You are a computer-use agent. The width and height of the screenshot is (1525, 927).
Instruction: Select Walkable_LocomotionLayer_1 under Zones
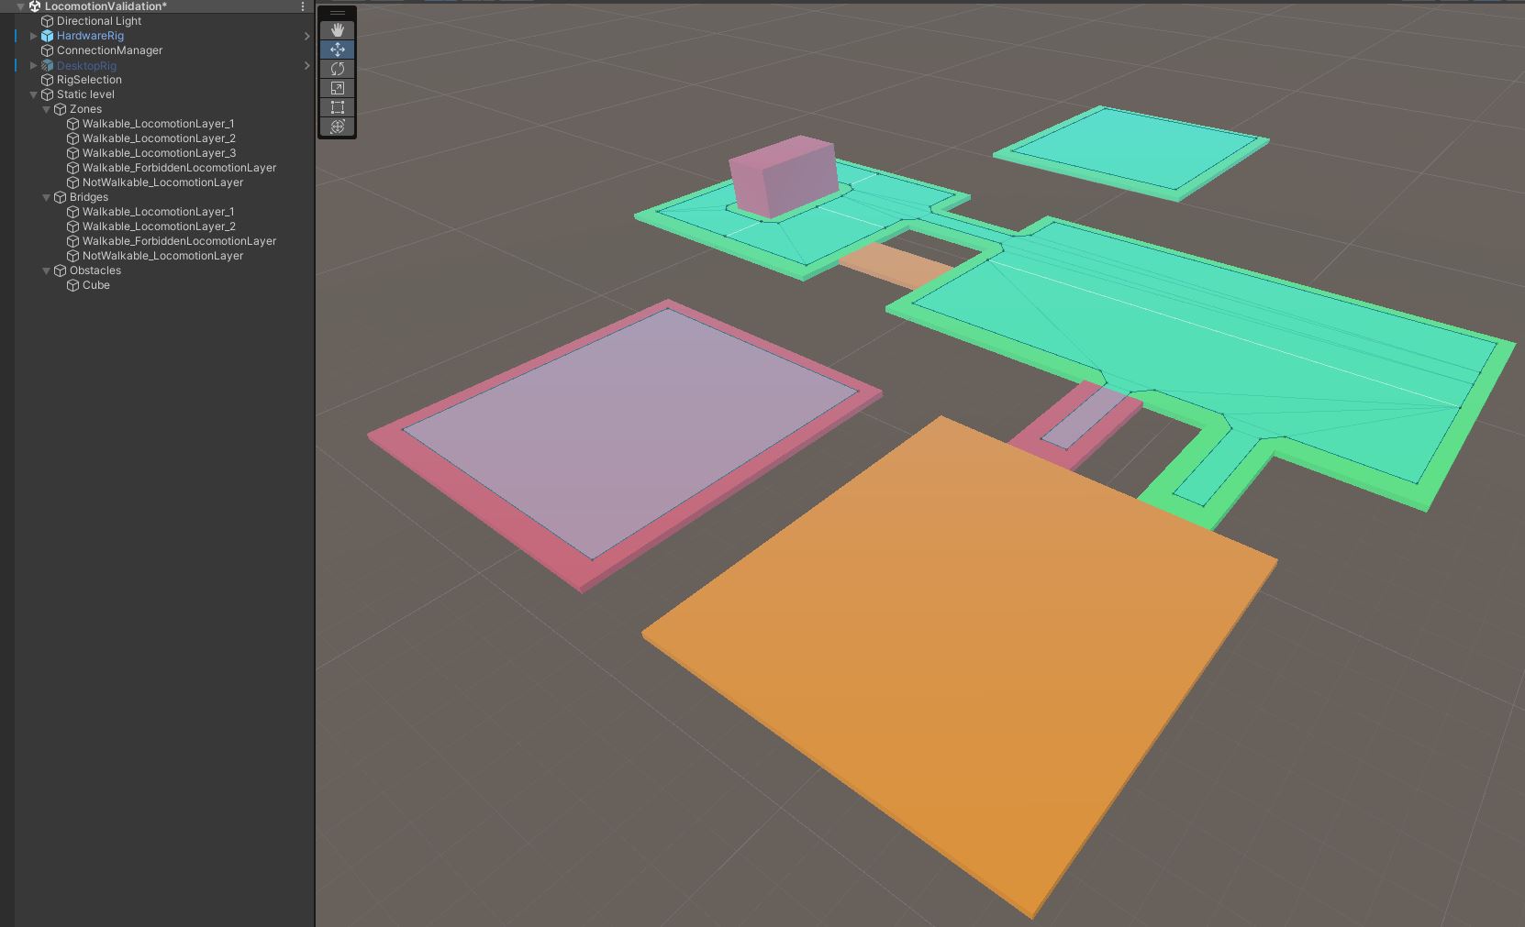point(158,124)
